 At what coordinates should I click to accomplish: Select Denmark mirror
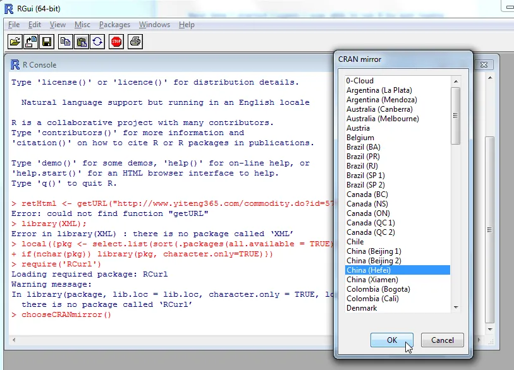point(398,308)
